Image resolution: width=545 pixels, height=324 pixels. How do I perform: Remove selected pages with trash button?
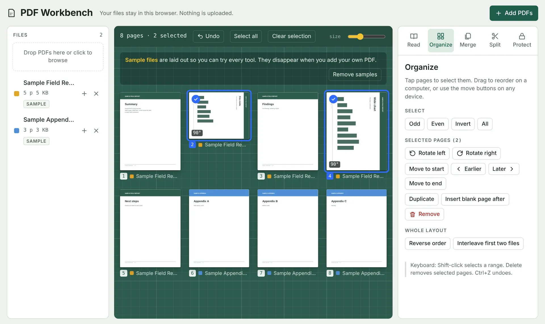click(424, 214)
